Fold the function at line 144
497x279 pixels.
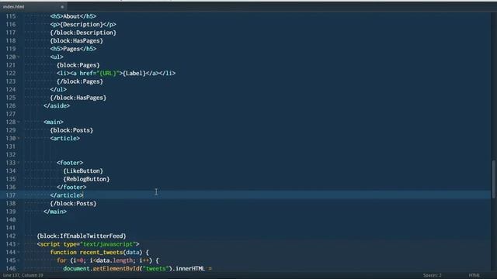pyautogui.click(x=19, y=253)
